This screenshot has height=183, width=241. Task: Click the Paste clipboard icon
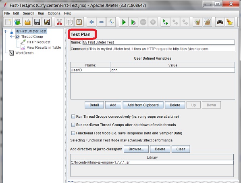(x=79, y=22)
